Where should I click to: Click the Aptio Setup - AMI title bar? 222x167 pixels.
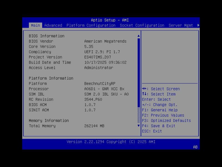(x=110, y=20)
